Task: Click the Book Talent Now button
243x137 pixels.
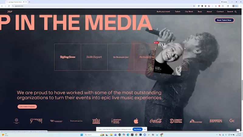Action: tap(224, 20)
